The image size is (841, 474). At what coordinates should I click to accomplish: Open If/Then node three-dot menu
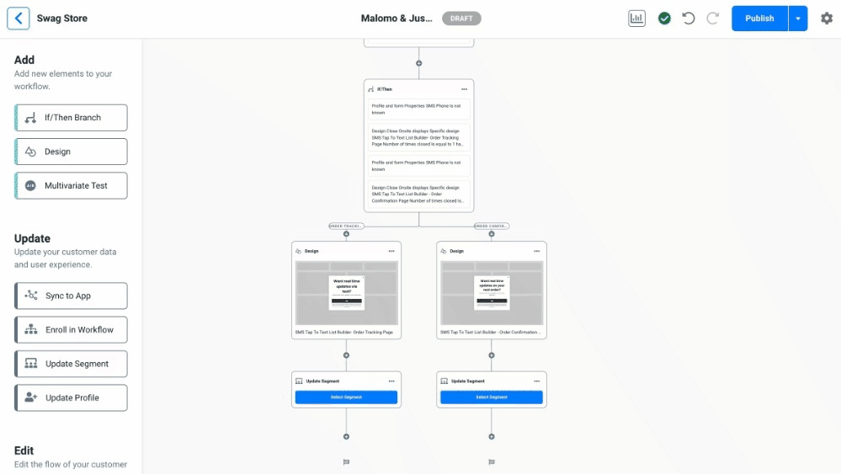[x=464, y=89]
